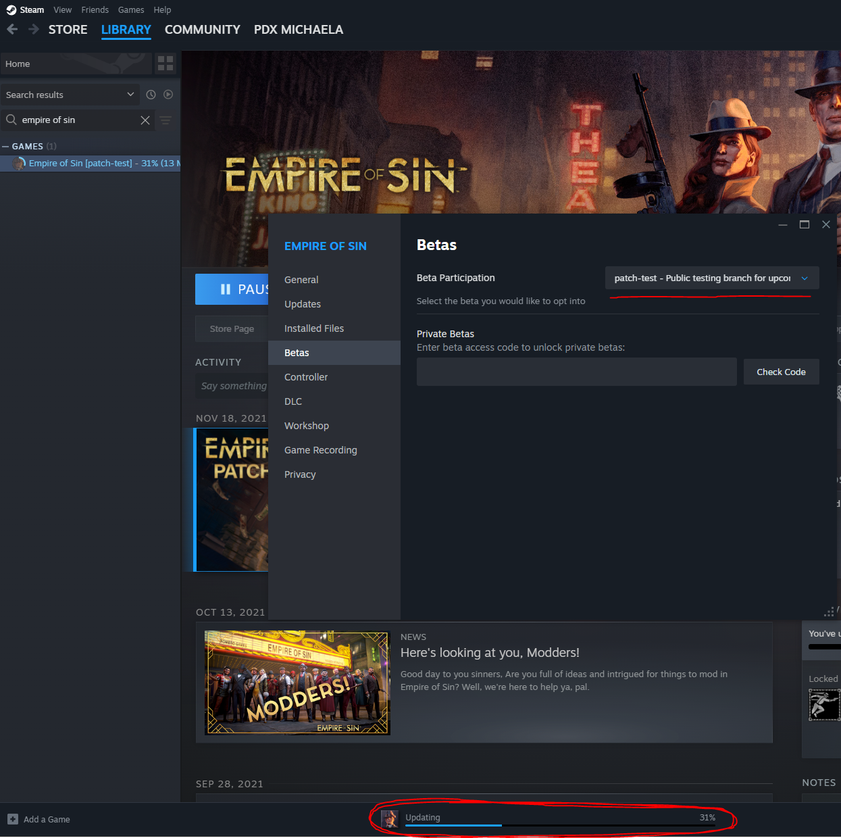Clear the search with the X icon
The width and height of the screenshot is (841, 838).
coord(145,120)
